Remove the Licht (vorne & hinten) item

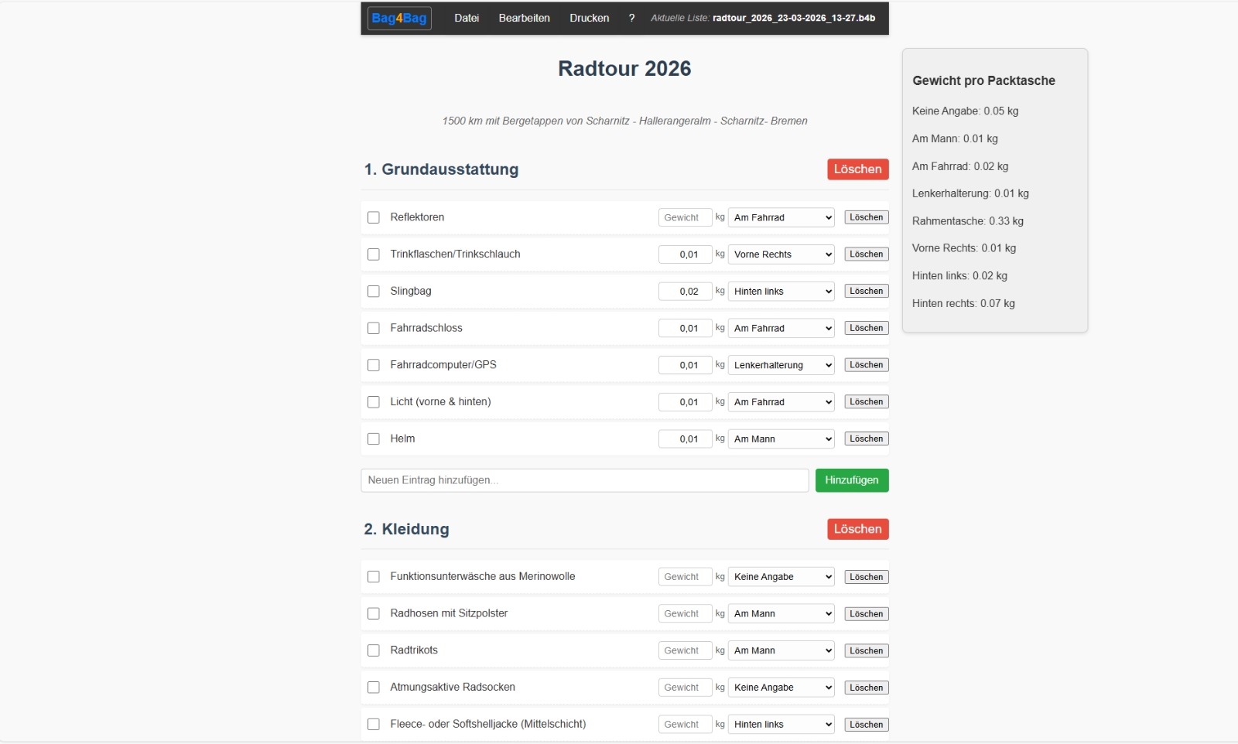coord(866,402)
